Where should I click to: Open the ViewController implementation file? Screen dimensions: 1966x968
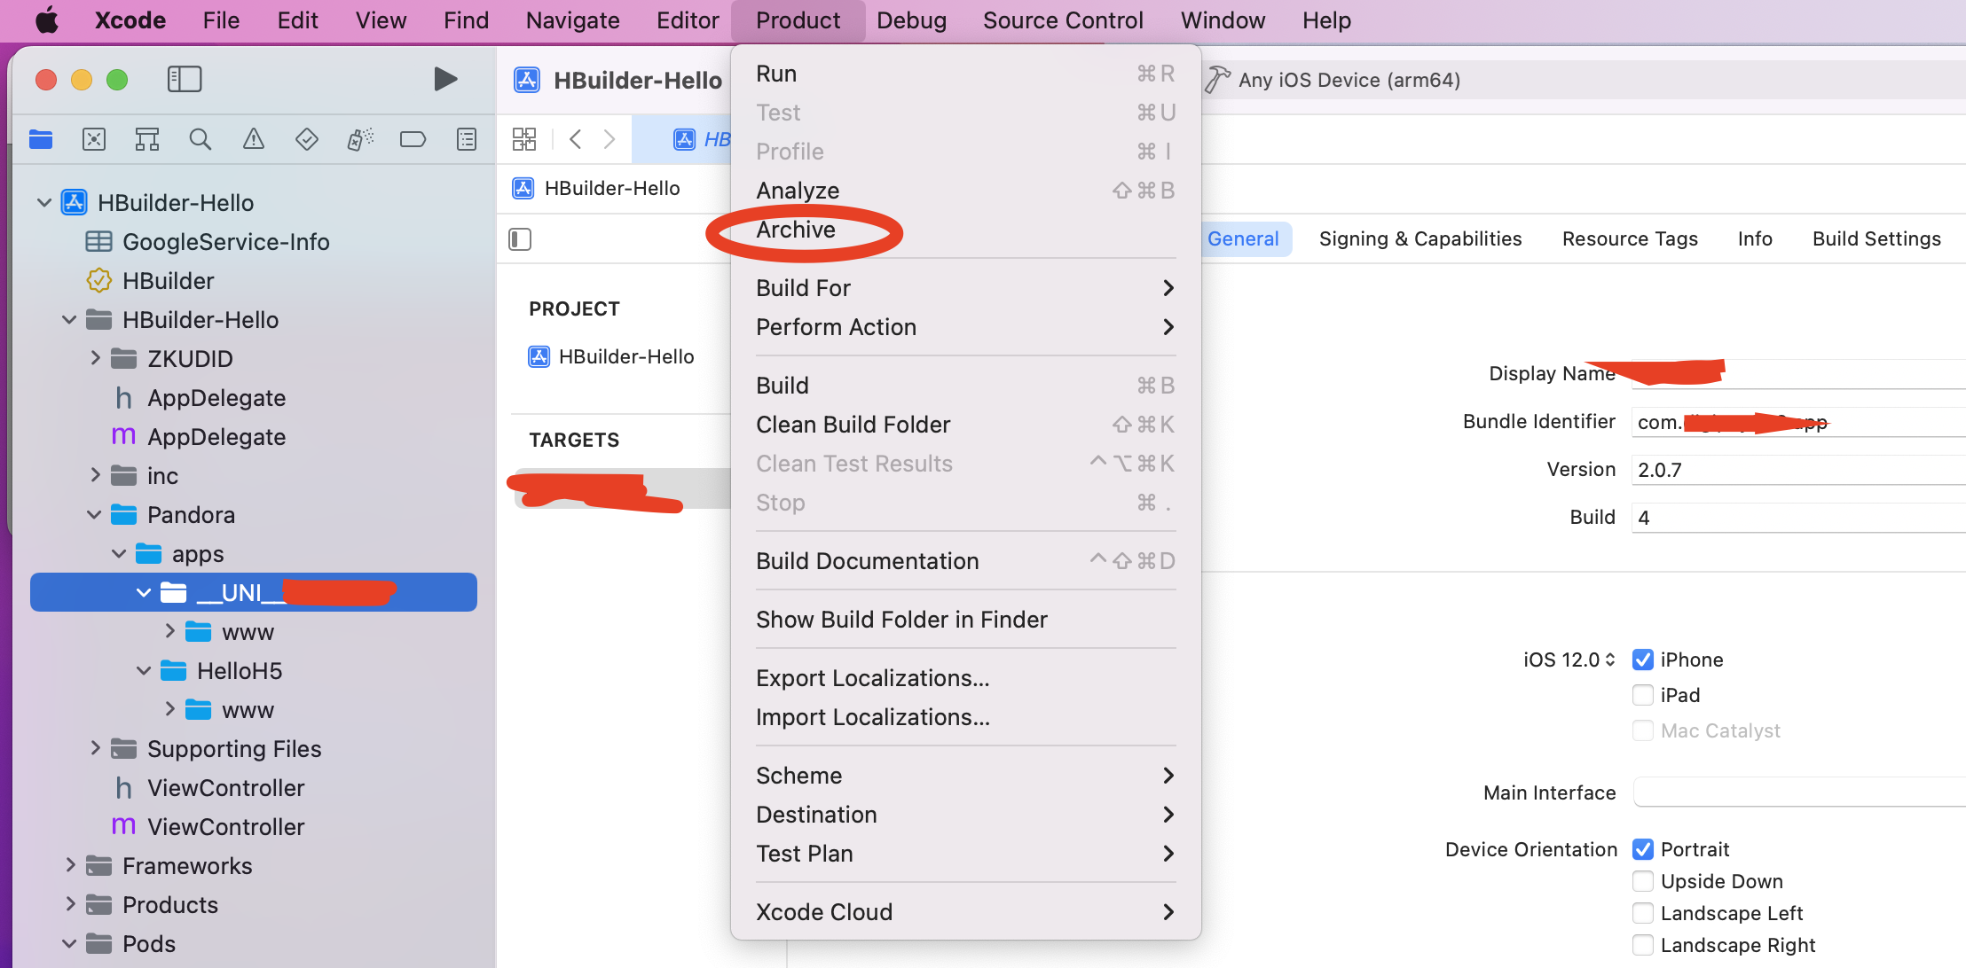(208, 827)
